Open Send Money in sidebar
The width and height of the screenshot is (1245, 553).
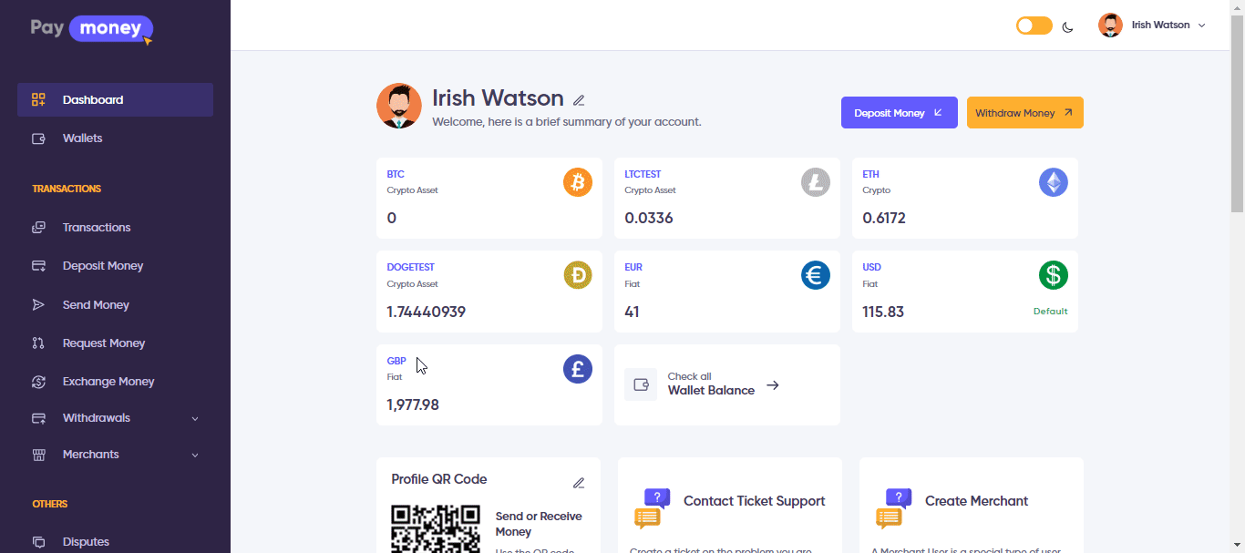click(96, 305)
